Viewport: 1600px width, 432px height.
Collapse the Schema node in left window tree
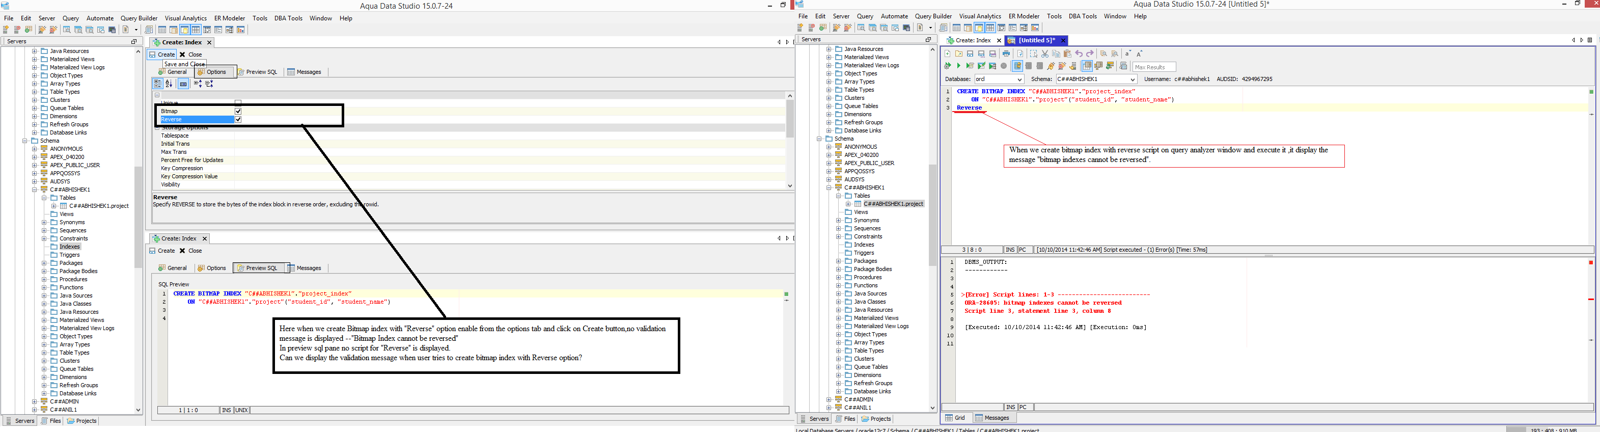pyautogui.click(x=25, y=141)
